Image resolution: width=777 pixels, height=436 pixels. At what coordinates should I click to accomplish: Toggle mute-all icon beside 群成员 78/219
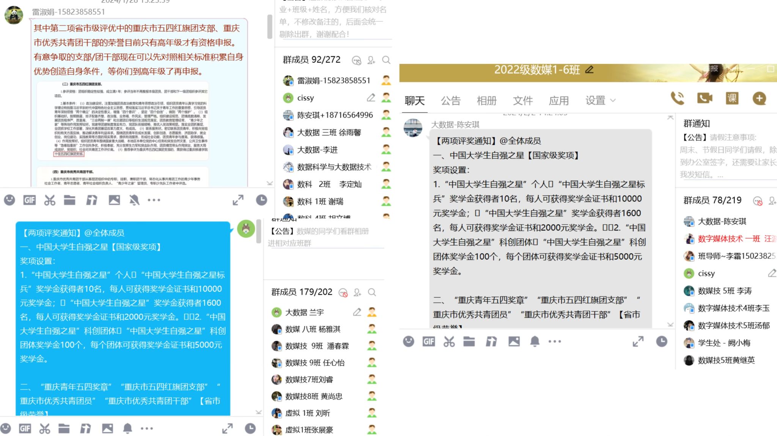tap(757, 201)
